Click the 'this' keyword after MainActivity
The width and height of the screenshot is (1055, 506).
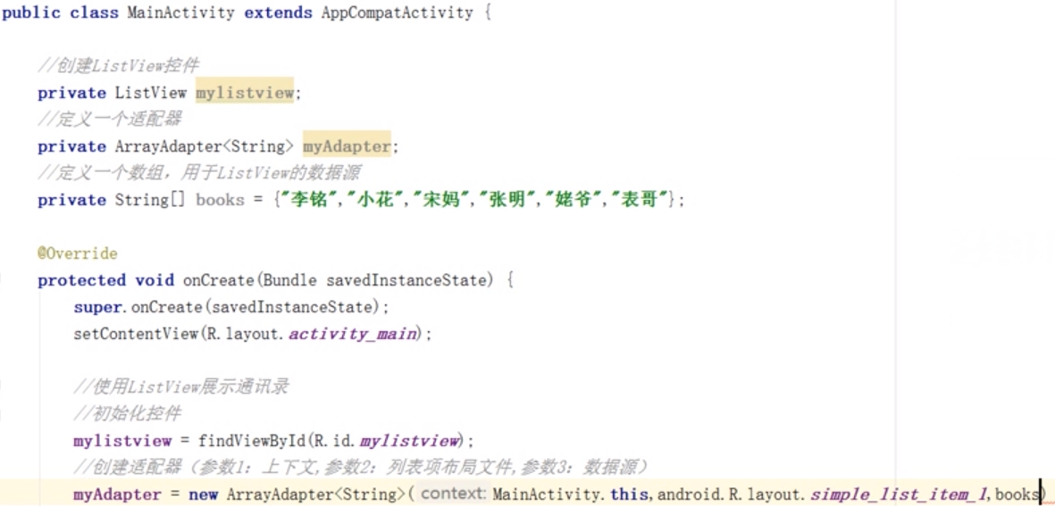click(629, 495)
